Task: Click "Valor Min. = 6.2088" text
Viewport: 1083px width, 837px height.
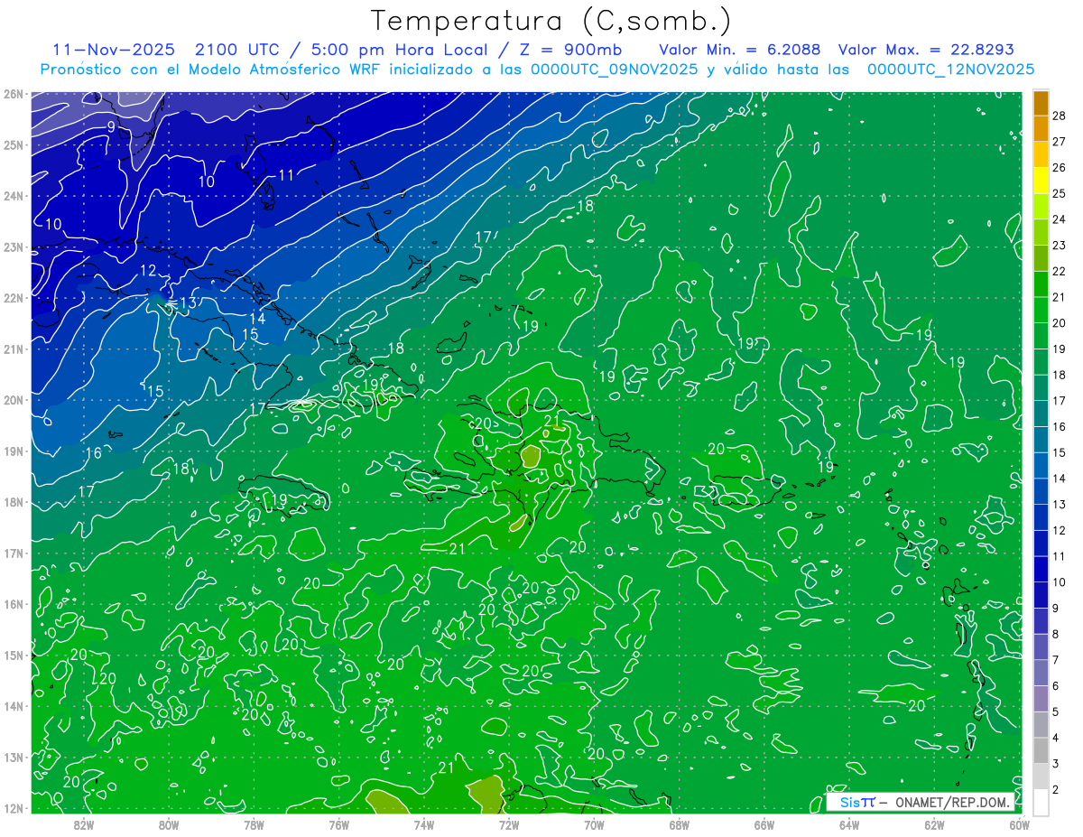Action: [x=740, y=50]
